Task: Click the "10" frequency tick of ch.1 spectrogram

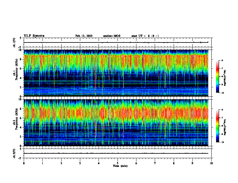Action: coord(21,50)
